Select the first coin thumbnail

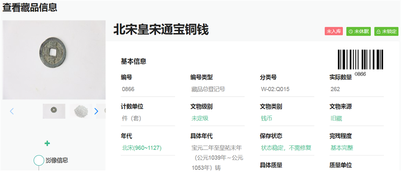54,111
